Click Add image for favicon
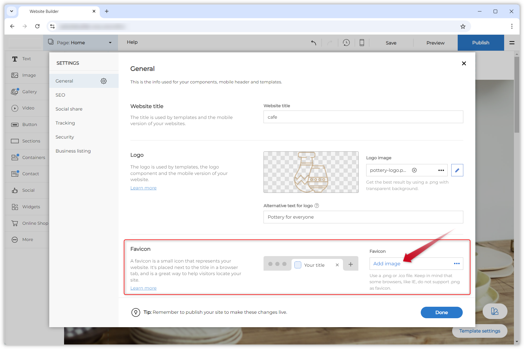The height and width of the screenshot is (349, 524). 387,264
